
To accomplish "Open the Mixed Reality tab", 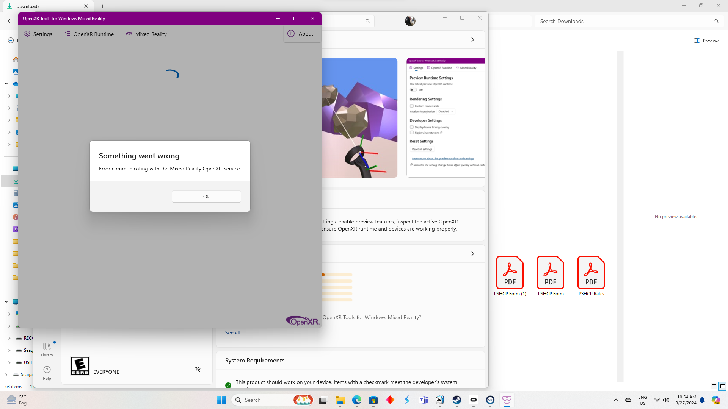I will coord(146,34).
